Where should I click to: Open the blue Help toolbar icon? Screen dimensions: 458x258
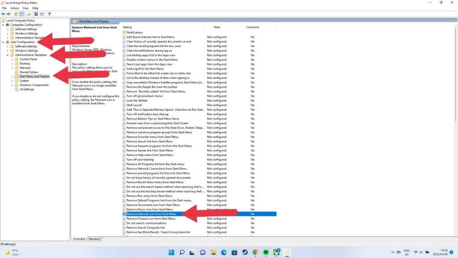point(36,14)
